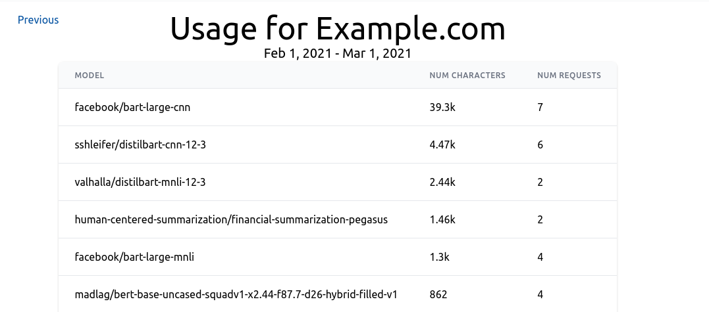The width and height of the screenshot is (709, 312).
Task: Click the request count 6 cell
Action: [540, 145]
